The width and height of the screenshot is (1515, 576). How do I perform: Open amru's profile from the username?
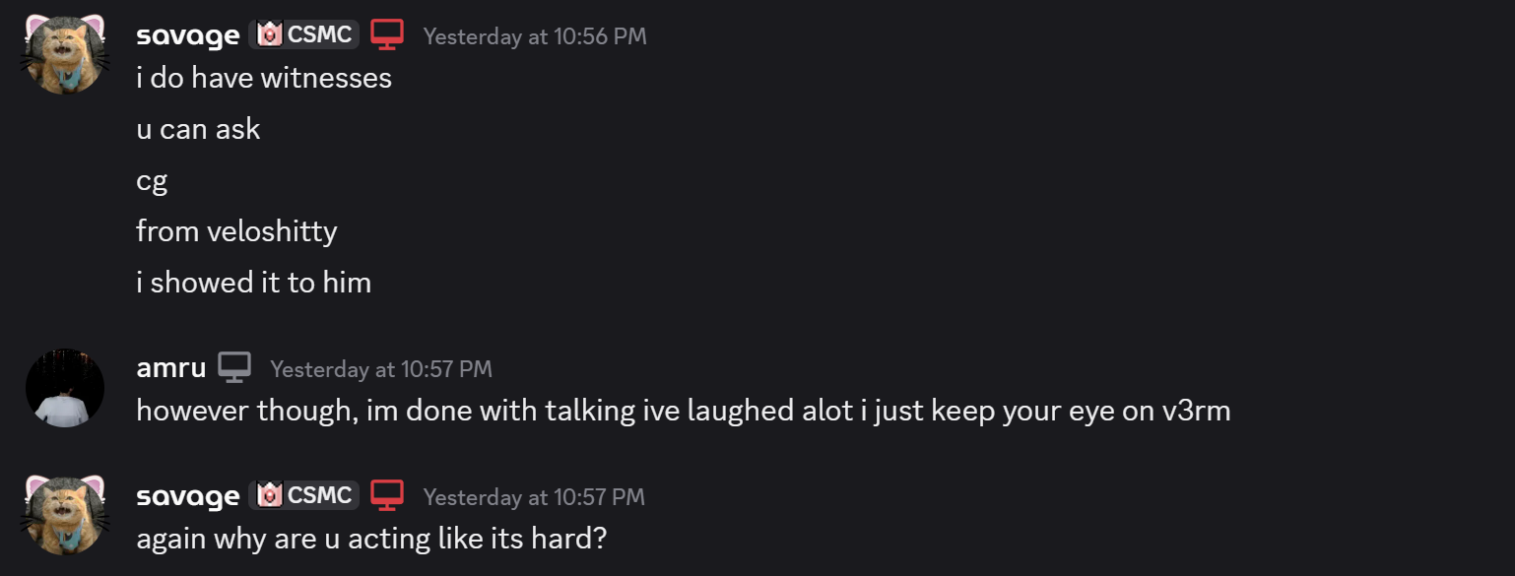171,368
